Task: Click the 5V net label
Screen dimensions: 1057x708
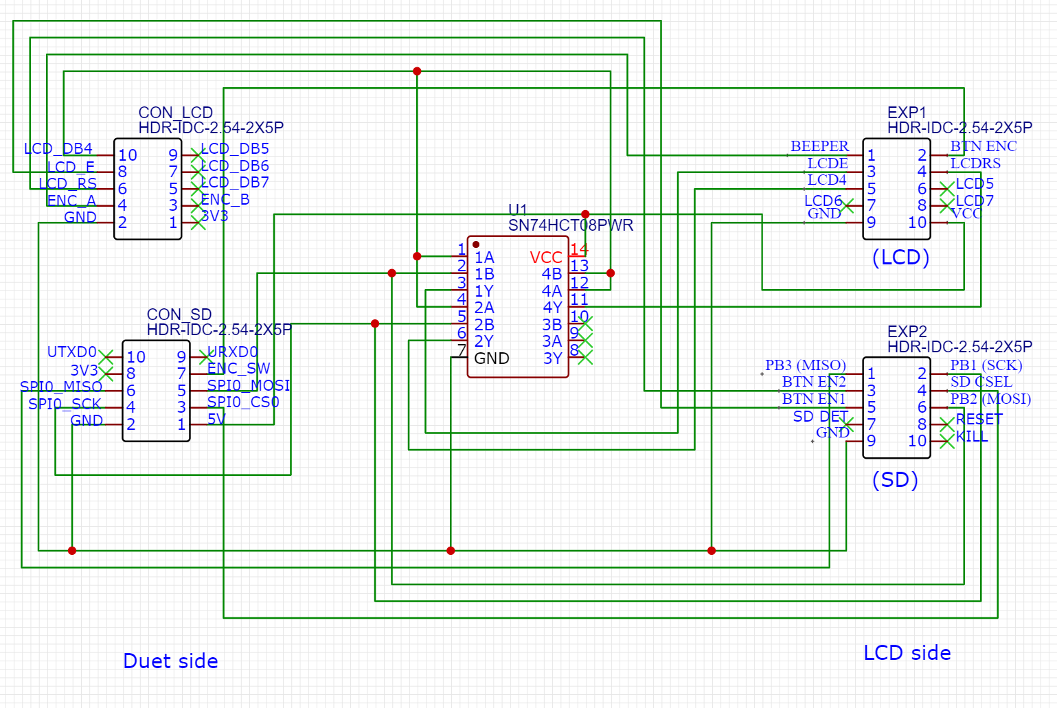Action: [216, 419]
